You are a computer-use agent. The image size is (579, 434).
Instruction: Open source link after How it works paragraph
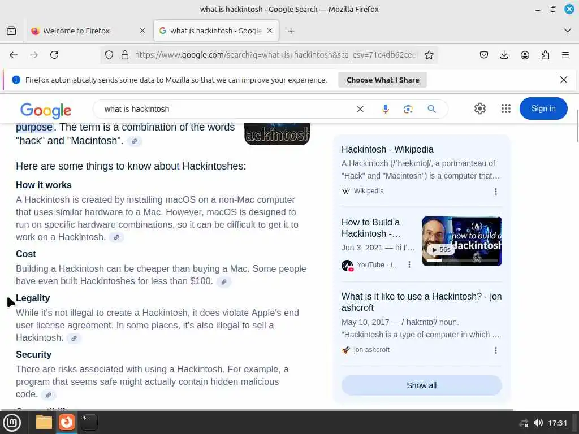116,237
